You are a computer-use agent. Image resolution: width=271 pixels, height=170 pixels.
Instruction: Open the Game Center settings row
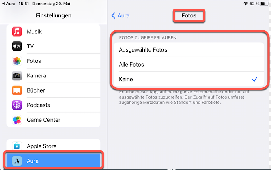click(x=54, y=120)
